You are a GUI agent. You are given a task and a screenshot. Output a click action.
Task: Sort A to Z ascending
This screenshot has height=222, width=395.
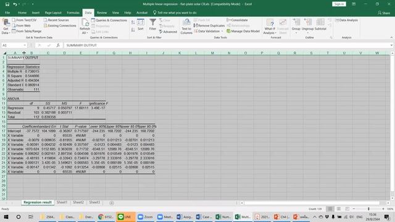click(133, 23)
